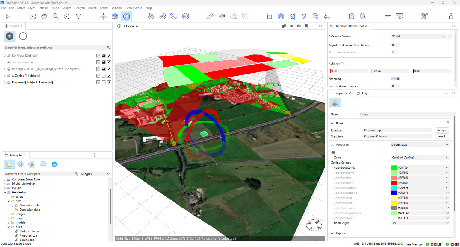
Task: Select Proposed.cga in the rules folder
Action: coord(29,235)
